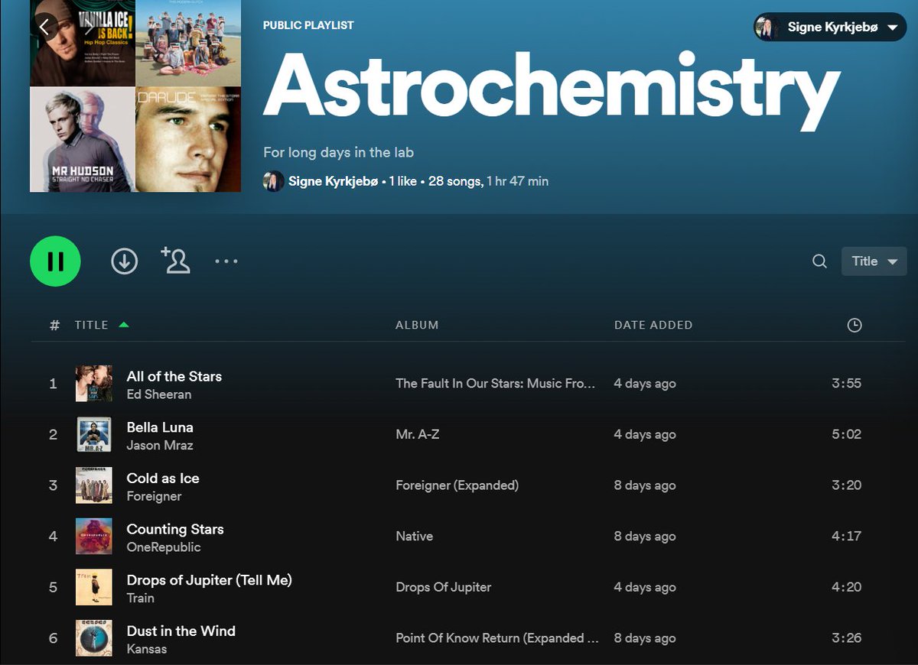Open the album Foreigner (Expanded)
Viewport: 918px width, 665px height.
[457, 485]
